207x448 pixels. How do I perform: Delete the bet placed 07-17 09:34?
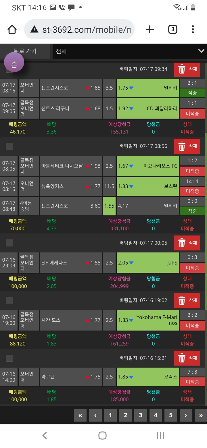coord(187,69)
